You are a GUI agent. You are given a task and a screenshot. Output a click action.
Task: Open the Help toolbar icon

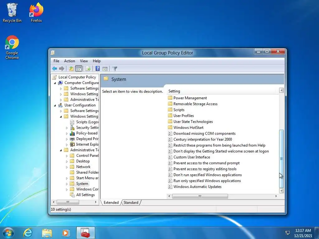[98, 69]
